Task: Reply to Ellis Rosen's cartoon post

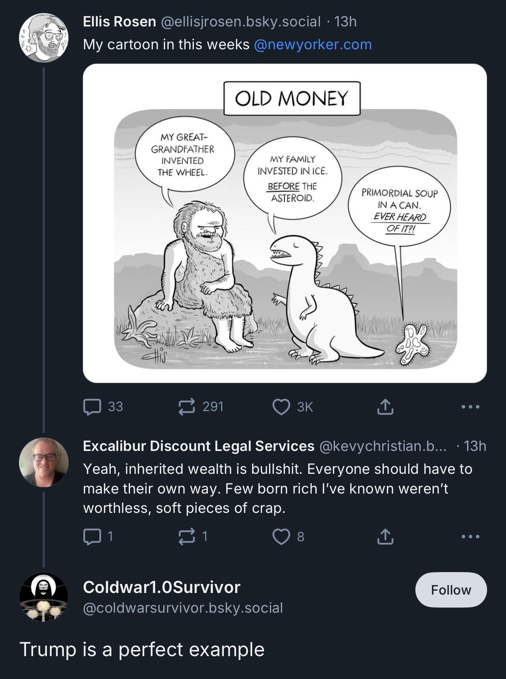Action: click(x=93, y=407)
